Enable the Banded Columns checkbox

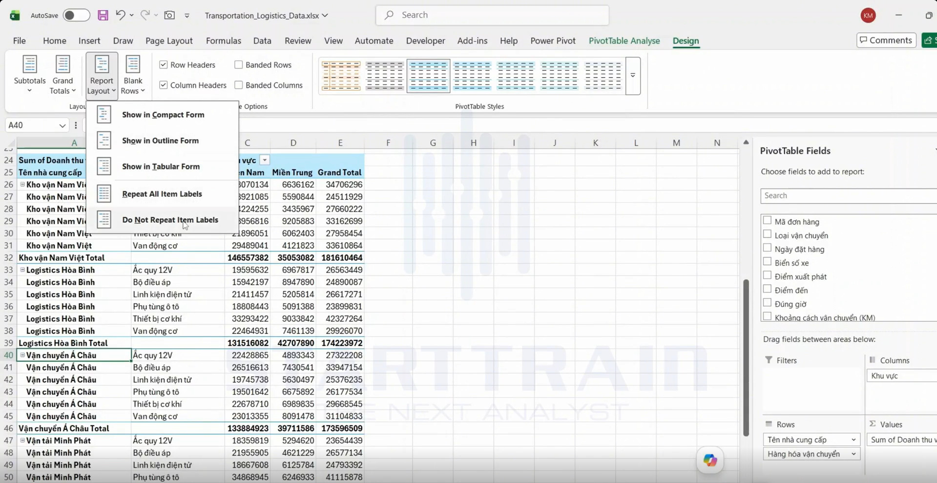coord(239,85)
